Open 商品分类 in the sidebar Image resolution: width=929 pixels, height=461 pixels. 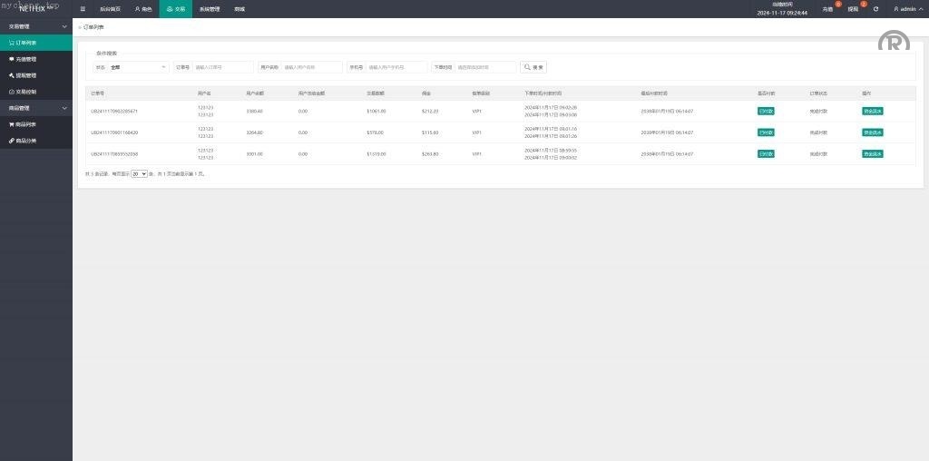[x=25, y=141]
